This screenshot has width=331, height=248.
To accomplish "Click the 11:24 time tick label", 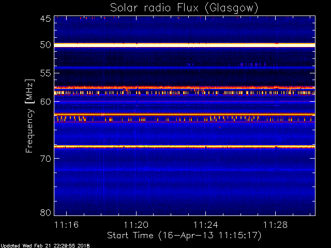I will click(206, 225).
